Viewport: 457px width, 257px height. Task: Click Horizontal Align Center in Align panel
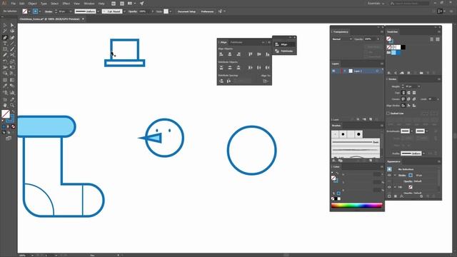tap(230, 54)
